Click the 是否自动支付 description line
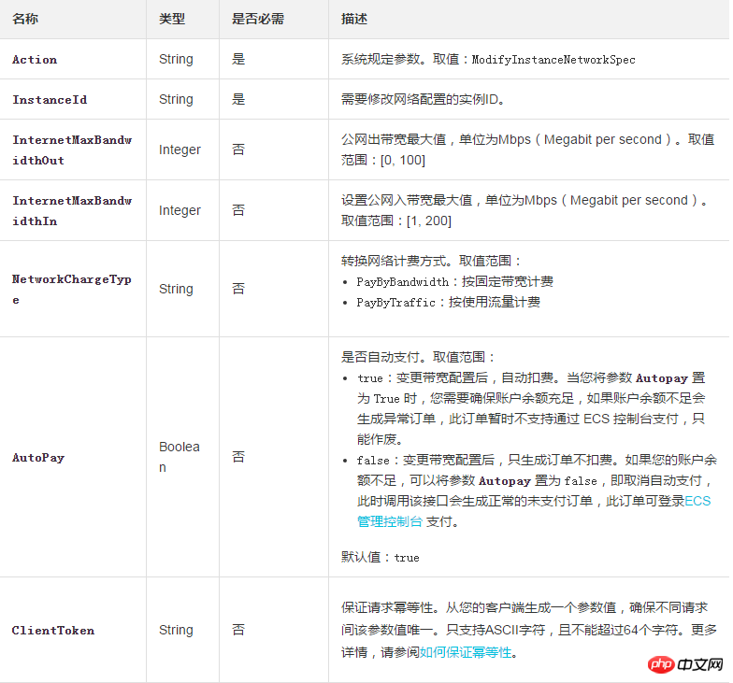This screenshot has width=733, height=683. pyautogui.click(x=418, y=357)
